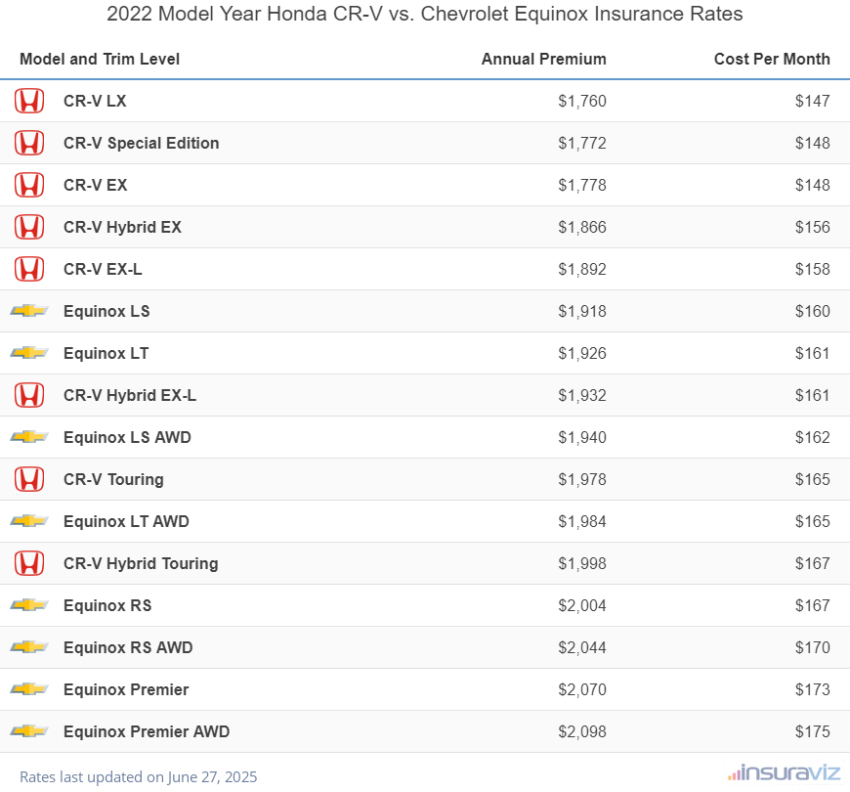Screen dimensions: 850x792
Task: Select the CR-V EX trim name
Action: pyautogui.click(x=96, y=185)
